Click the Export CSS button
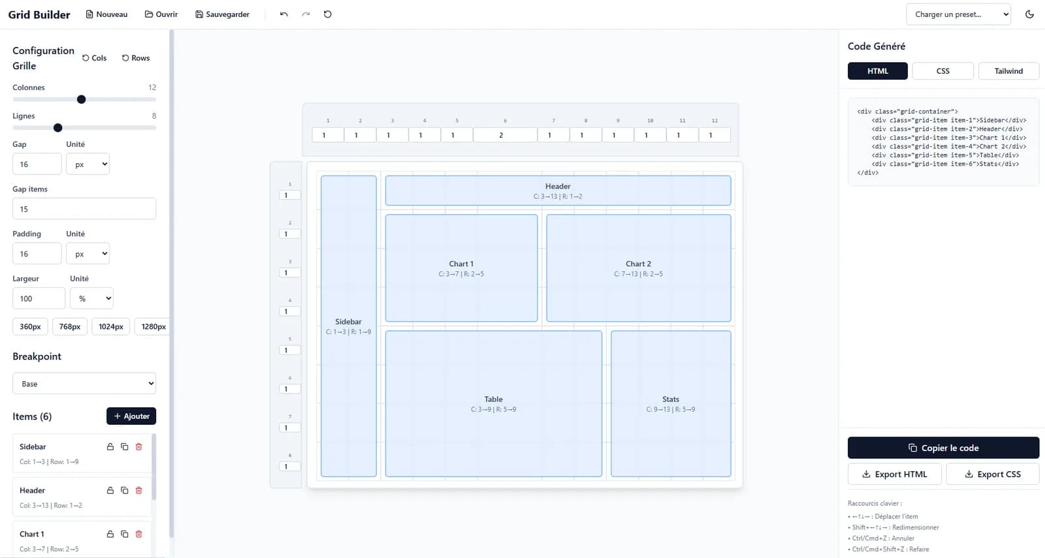This screenshot has width=1045, height=558. 993,474
